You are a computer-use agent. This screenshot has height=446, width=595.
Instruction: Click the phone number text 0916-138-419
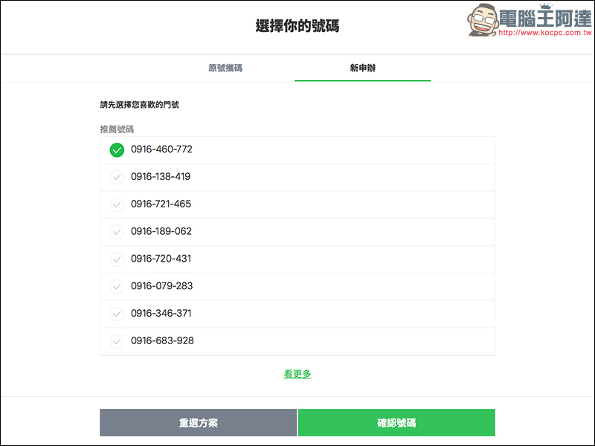(x=161, y=177)
